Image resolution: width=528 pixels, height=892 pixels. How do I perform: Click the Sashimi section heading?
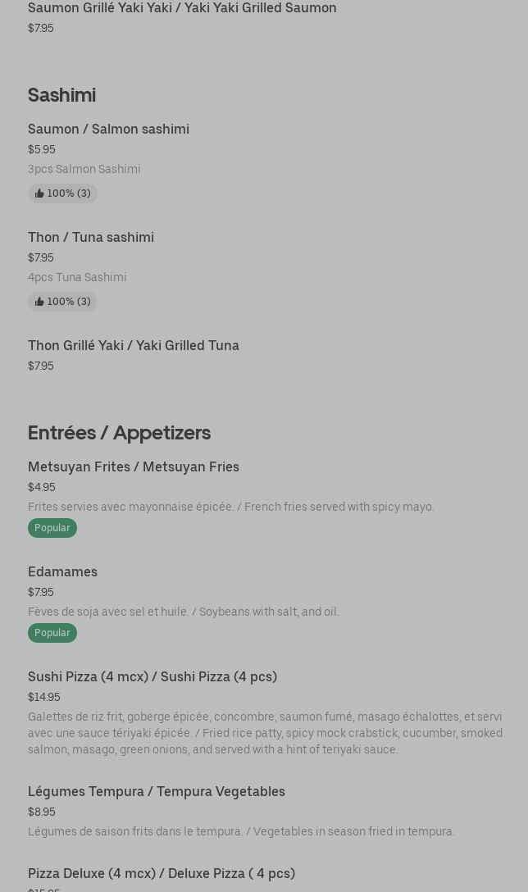(61, 94)
